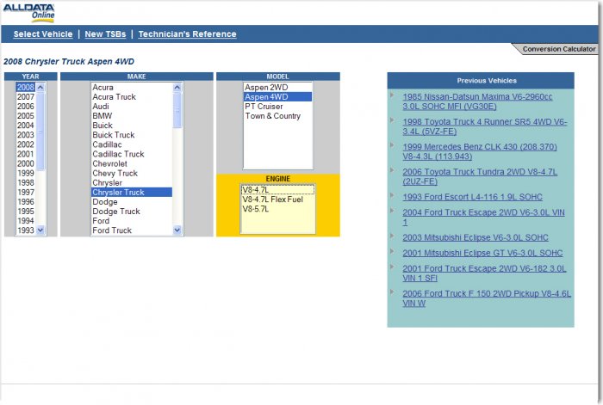Click the ALLDATA Online logo
This screenshot has height=405, width=603.
point(28,12)
